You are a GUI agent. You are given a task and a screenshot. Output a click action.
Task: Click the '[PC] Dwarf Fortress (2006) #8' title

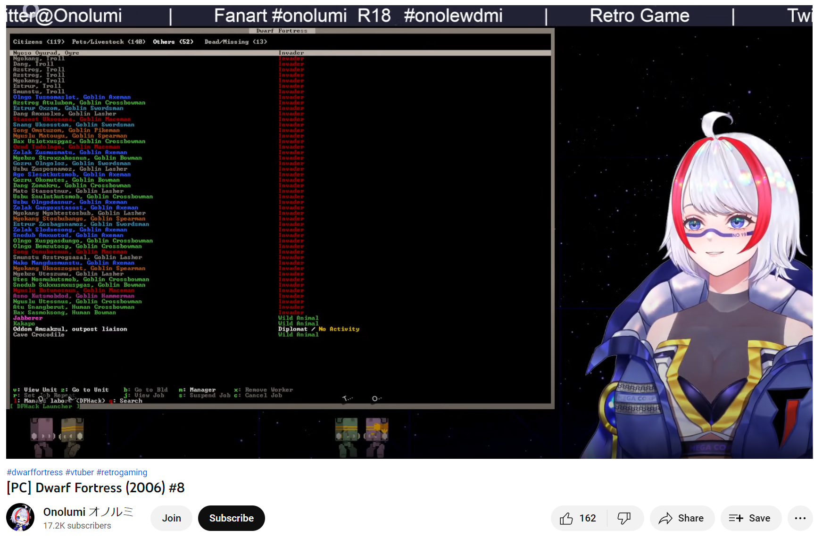click(x=96, y=488)
